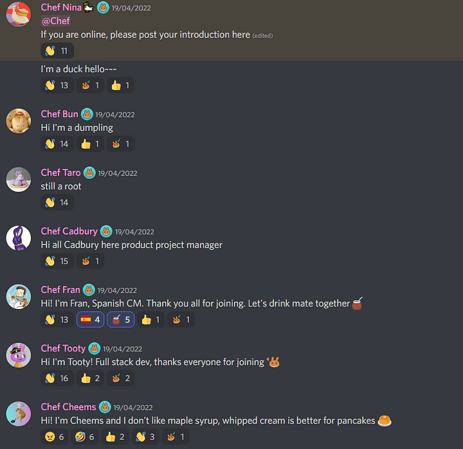This screenshot has height=449, width=463.
Task: Open Chef Cadbury's username profile
Action: [69, 231]
